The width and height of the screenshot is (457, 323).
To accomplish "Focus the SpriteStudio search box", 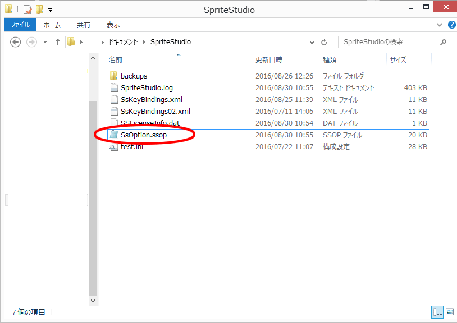I will coord(394,42).
